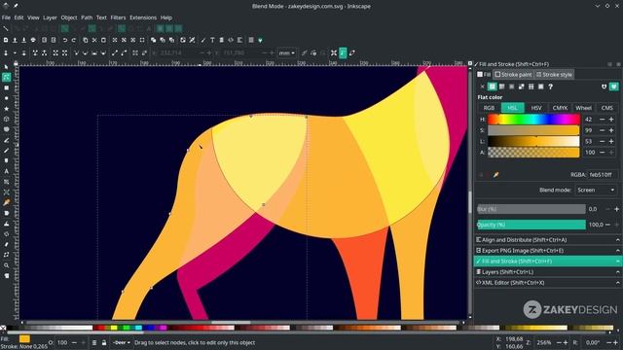Select the Text tool in toolbox

tap(6, 171)
